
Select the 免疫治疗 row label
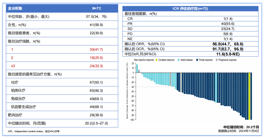(x=18, y=99)
